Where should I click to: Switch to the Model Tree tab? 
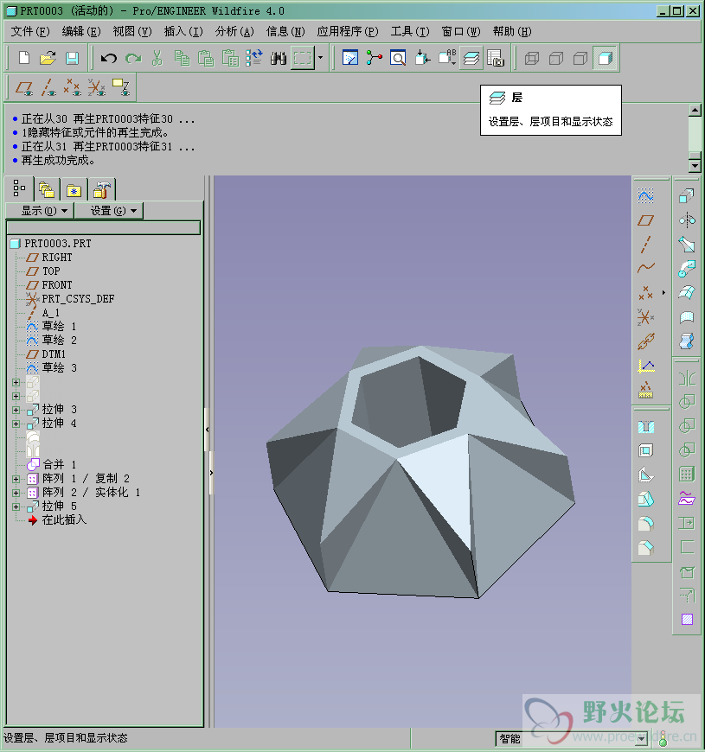[19, 189]
